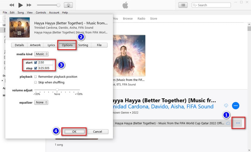This screenshot has height=152, width=251.
Task: Open the song row three-dots menu
Action: (x=238, y=123)
